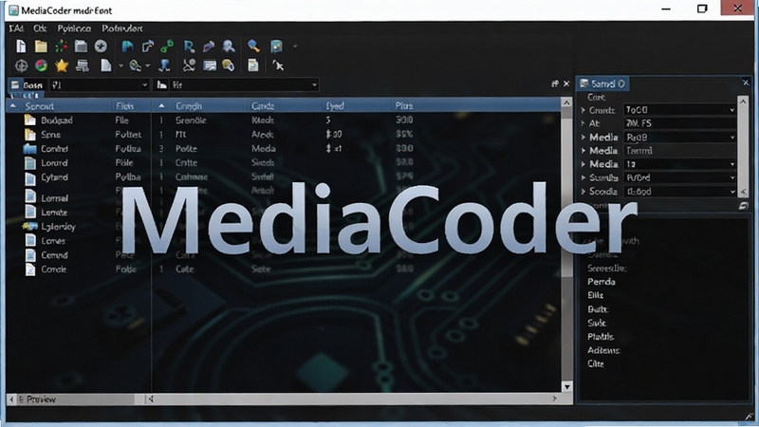Click the file list scrollbar up arrow
759x427 pixels.
(x=566, y=102)
